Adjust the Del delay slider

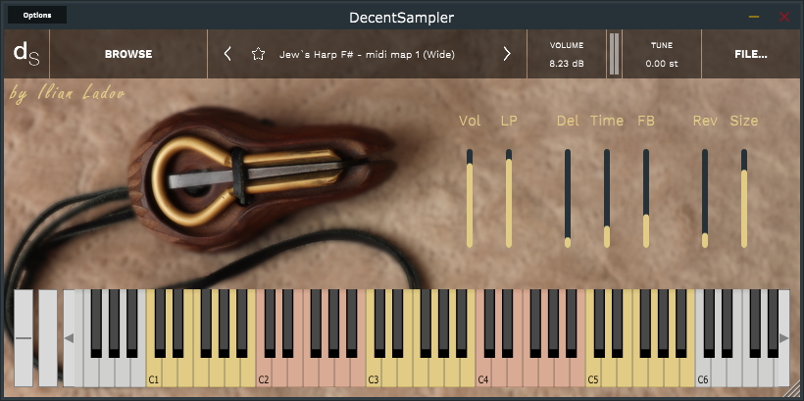[x=568, y=198]
